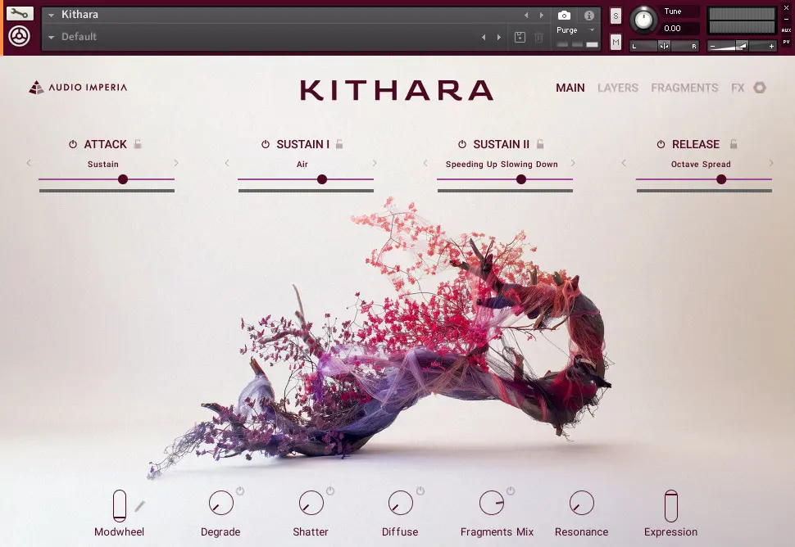Select next SUSTAIN II sound with right arrow
Image resolution: width=795 pixels, height=547 pixels.
point(573,163)
